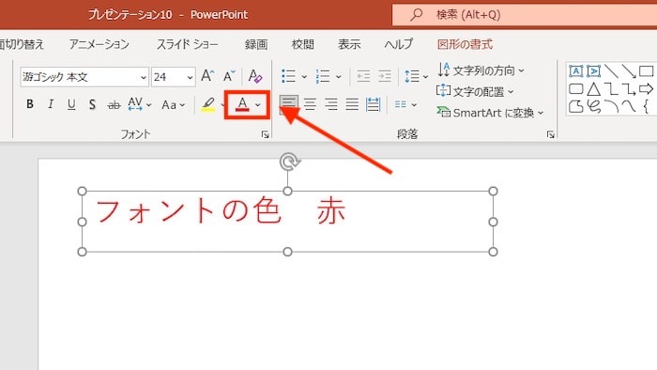657x370 pixels.
Task: Align text left
Action: (x=289, y=104)
